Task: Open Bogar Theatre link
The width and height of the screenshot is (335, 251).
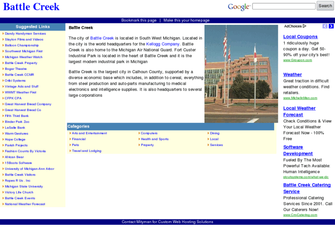Action: (16, 69)
